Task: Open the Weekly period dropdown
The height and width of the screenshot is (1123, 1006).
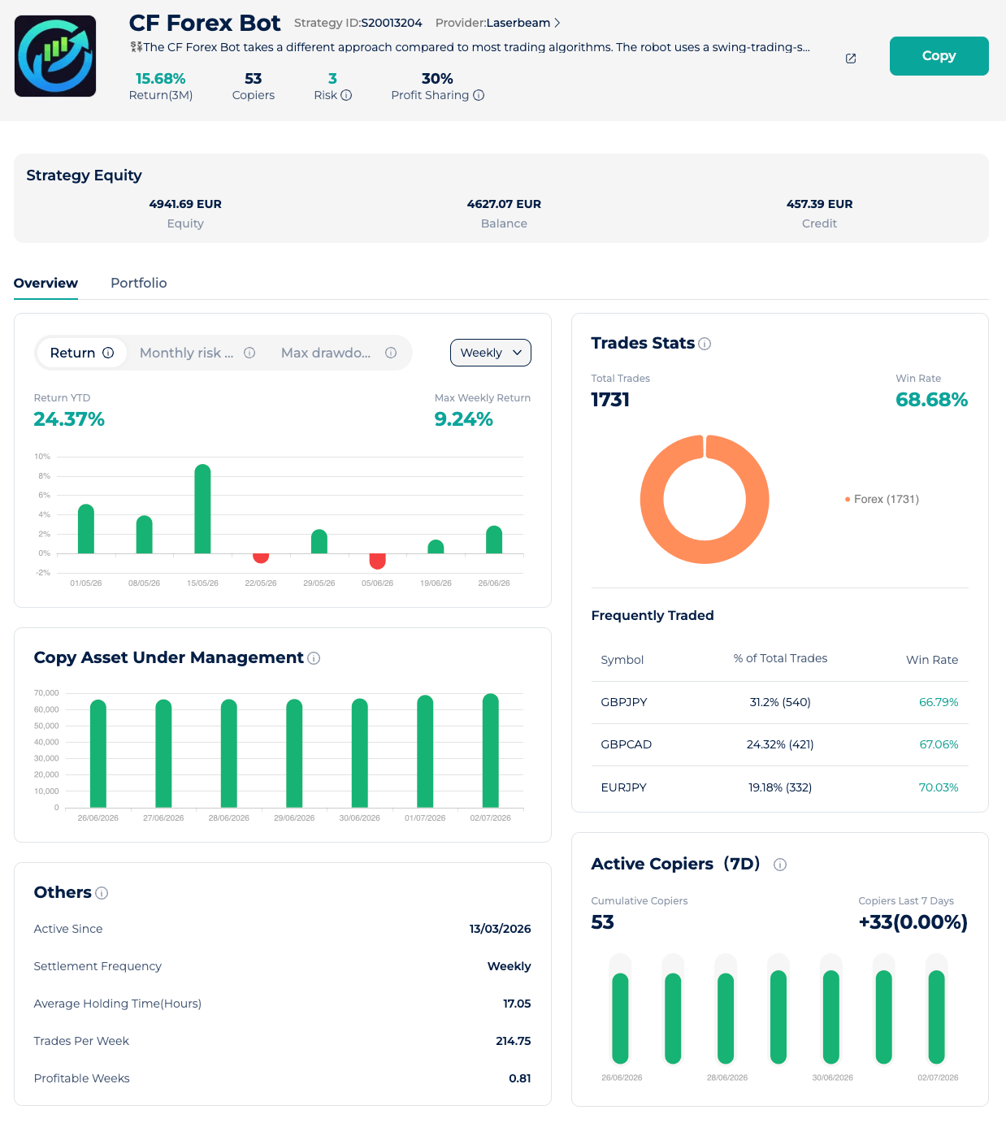Action: pos(491,353)
